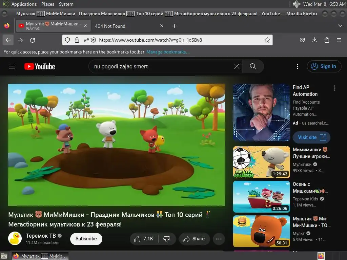Click the YouTube search magnifier button
The height and width of the screenshot is (260, 347).
click(253, 66)
